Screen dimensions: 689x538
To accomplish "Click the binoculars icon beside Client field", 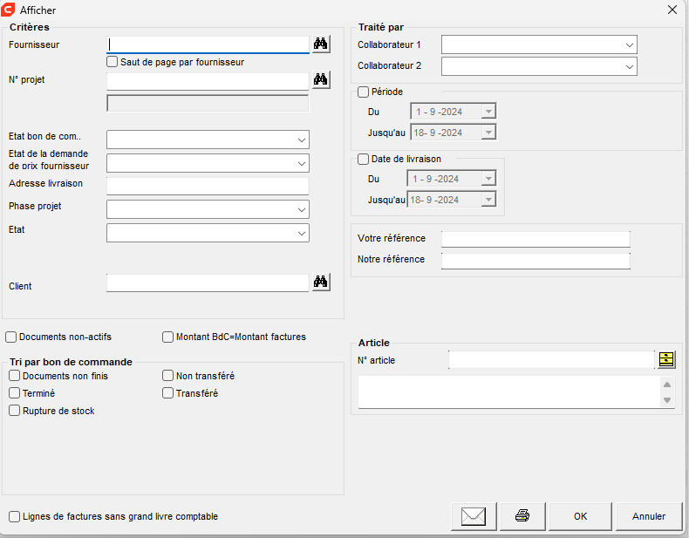I will tap(321, 282).
